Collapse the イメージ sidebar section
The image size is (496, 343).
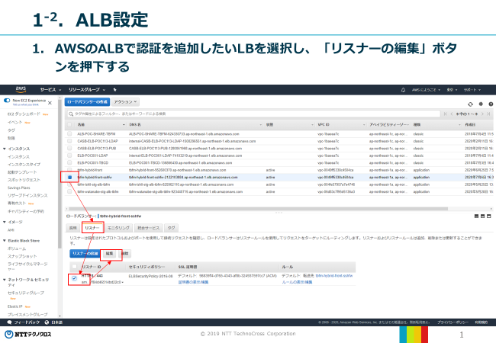tap(5, 222)
